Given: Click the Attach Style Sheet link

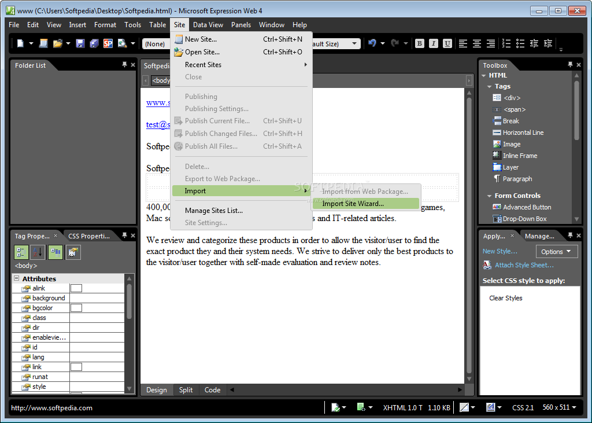Looking at the screenshot, I should click(524, 266).
